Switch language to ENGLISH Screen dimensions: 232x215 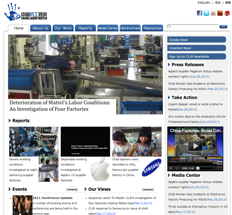tap(204, 3)
